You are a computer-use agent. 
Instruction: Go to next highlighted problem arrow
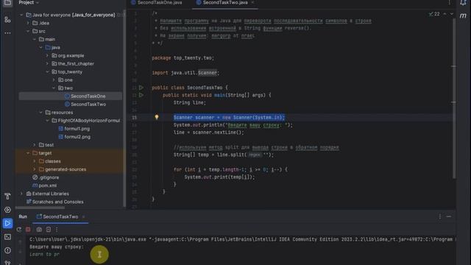[451, 14]
